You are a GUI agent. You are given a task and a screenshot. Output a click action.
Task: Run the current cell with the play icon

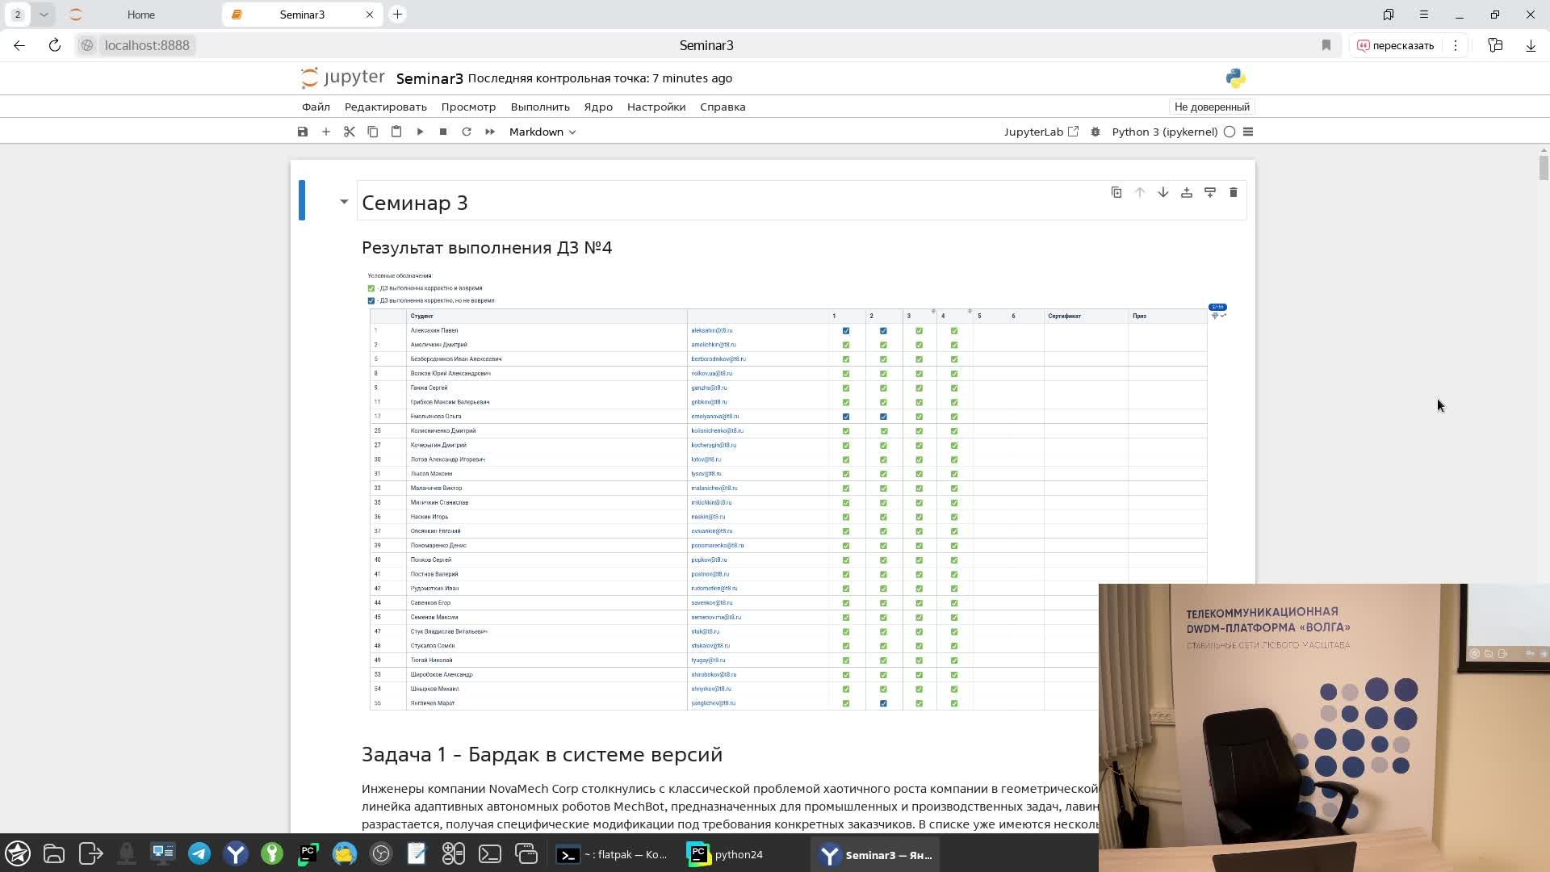tap(419, 132)
